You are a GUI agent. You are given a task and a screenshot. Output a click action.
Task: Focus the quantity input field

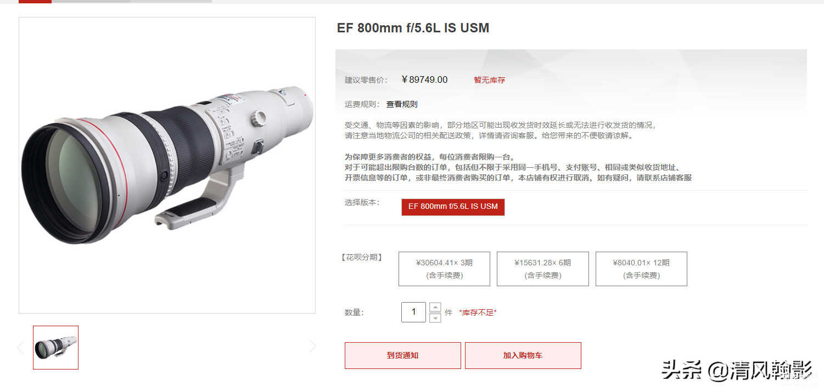pyautogui.click(x=413, y=312)
